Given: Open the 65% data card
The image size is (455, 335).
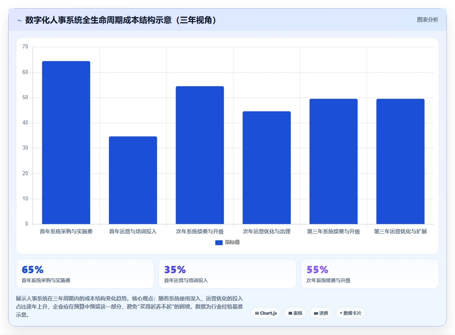Looking at the screenshot, I should point(85,274).
